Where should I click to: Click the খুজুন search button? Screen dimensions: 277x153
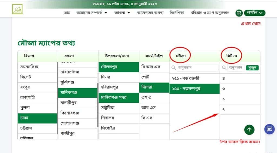(252, 68)
